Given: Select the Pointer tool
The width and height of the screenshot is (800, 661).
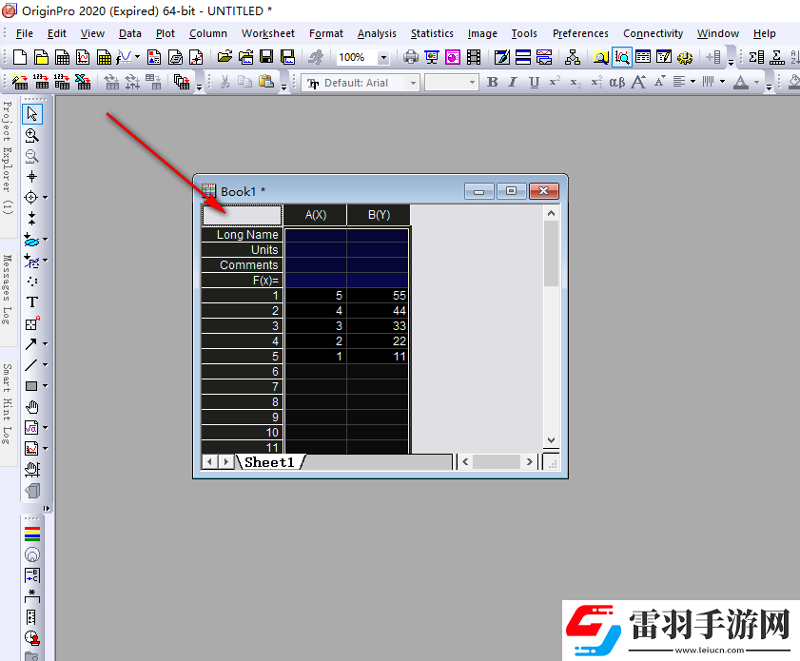Looking at the screenshot, I should point(32,114).
